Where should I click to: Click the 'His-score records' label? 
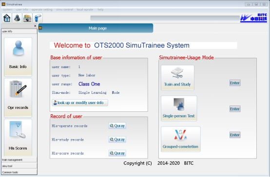tap(68, 153)
